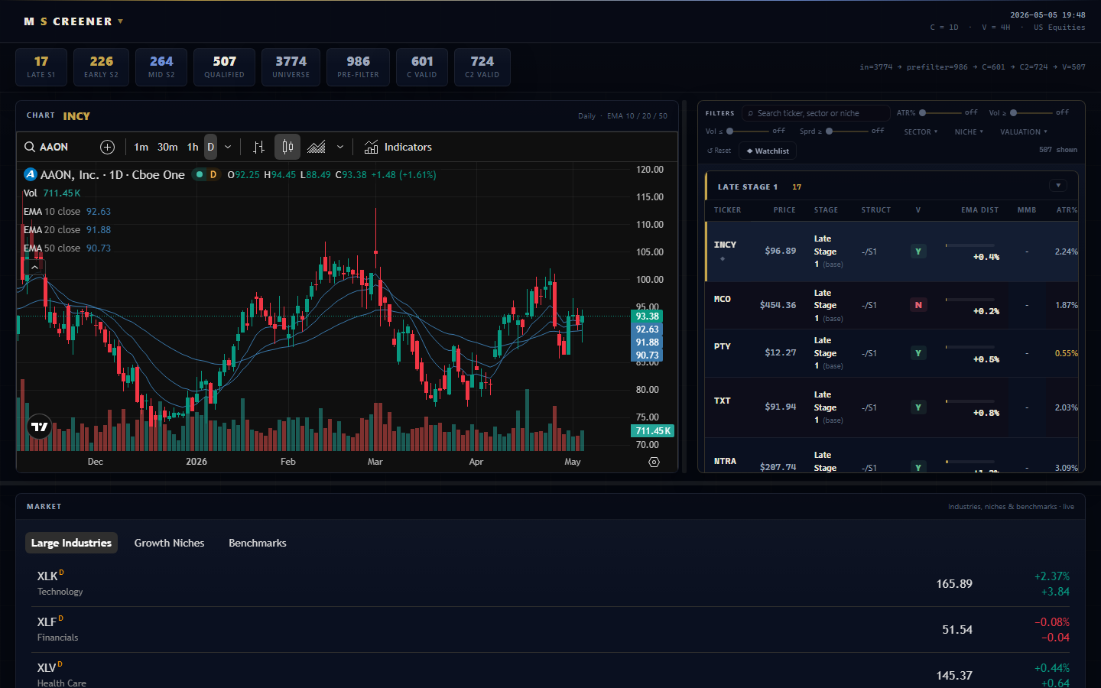Collapse the Late Stage 1 section
This screenshot has width=1101, height=688.
(1058, 186)
